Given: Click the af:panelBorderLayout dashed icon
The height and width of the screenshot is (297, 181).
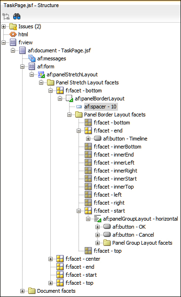Looking at the screenshot, I should [x=69, y=99].
